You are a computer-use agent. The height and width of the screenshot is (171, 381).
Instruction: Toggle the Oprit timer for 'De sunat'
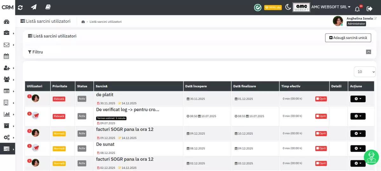(x=321, y=148)
